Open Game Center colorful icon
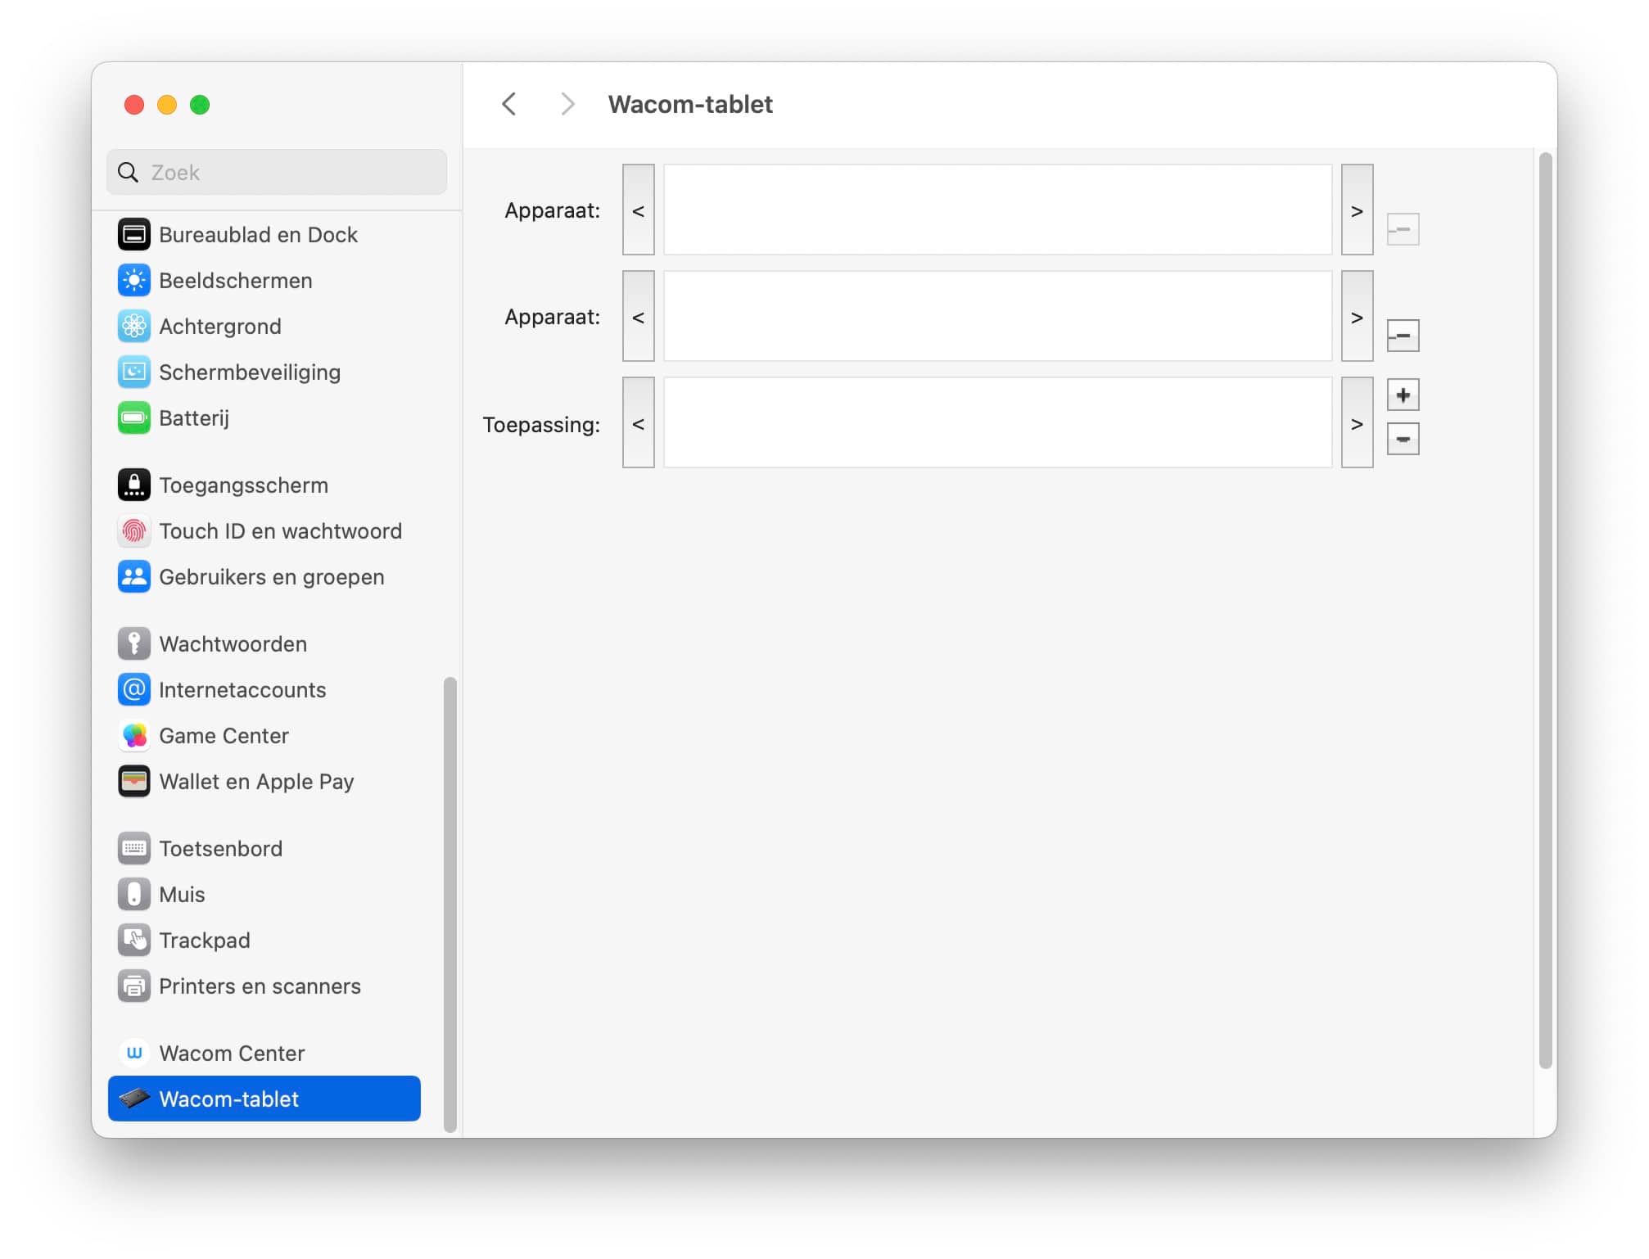 click(x=134, y=736)
